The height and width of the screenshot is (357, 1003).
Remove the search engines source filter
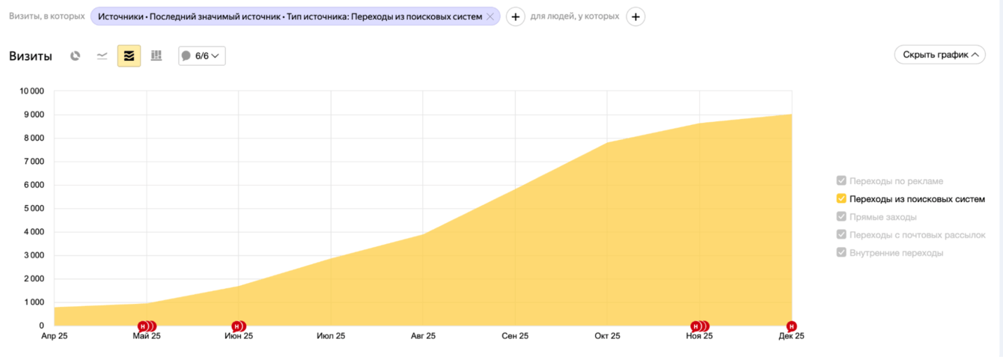pyautogui.click(x=490, y=16)
